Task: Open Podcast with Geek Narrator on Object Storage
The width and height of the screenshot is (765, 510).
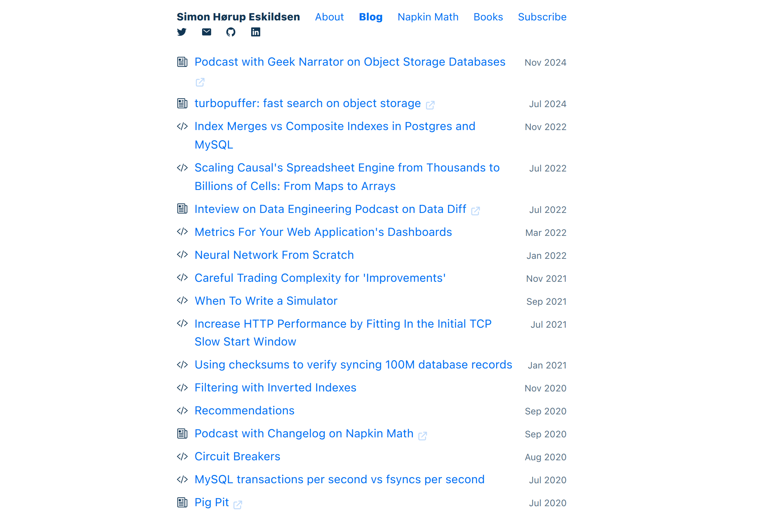Action: click(x=350, y=62)
